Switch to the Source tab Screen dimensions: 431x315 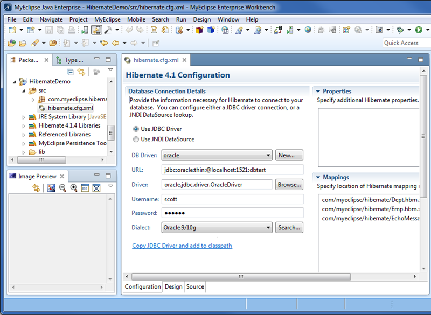(x=194, y=286)
